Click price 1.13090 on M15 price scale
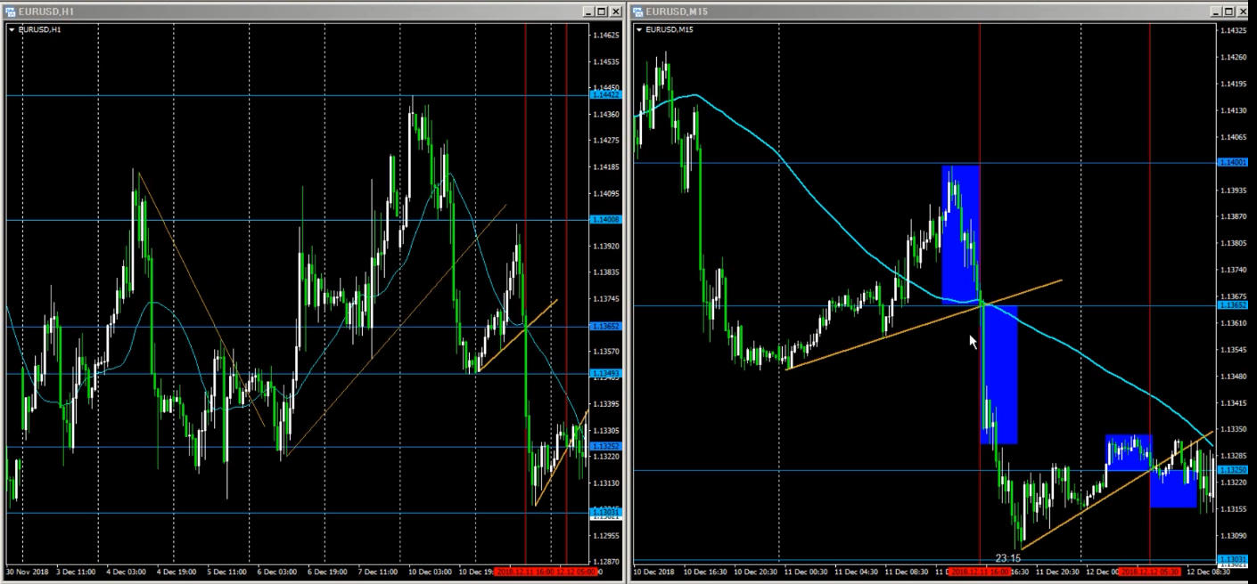The image size is (1257, 584). pos(1233,536)
